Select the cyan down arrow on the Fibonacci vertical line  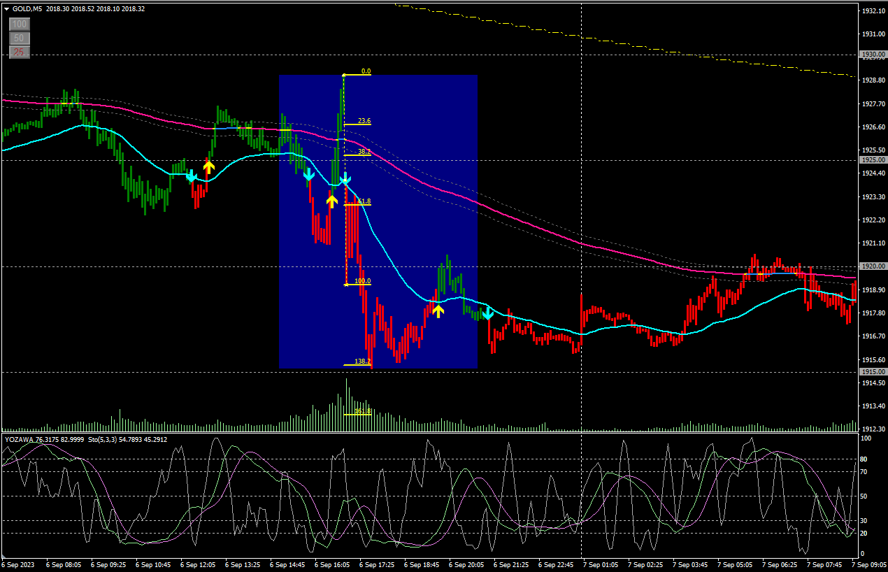click(345, 180)
